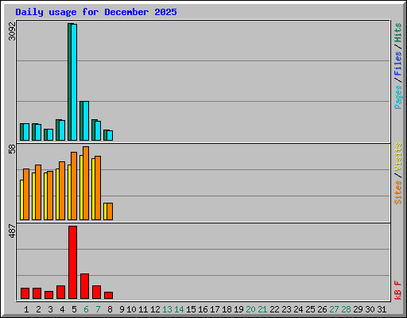This screenshot has height=318, width=407.
Task: Click green weekend day label '14'
Action: click(x=179, y=309)
